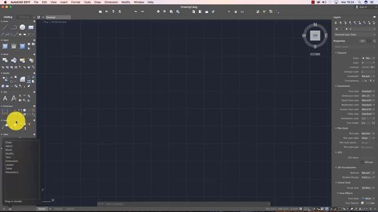This screenshot has height=212, width=378.
Task: Click the Linetype scale value field
Action: click(x=368, y=72)
